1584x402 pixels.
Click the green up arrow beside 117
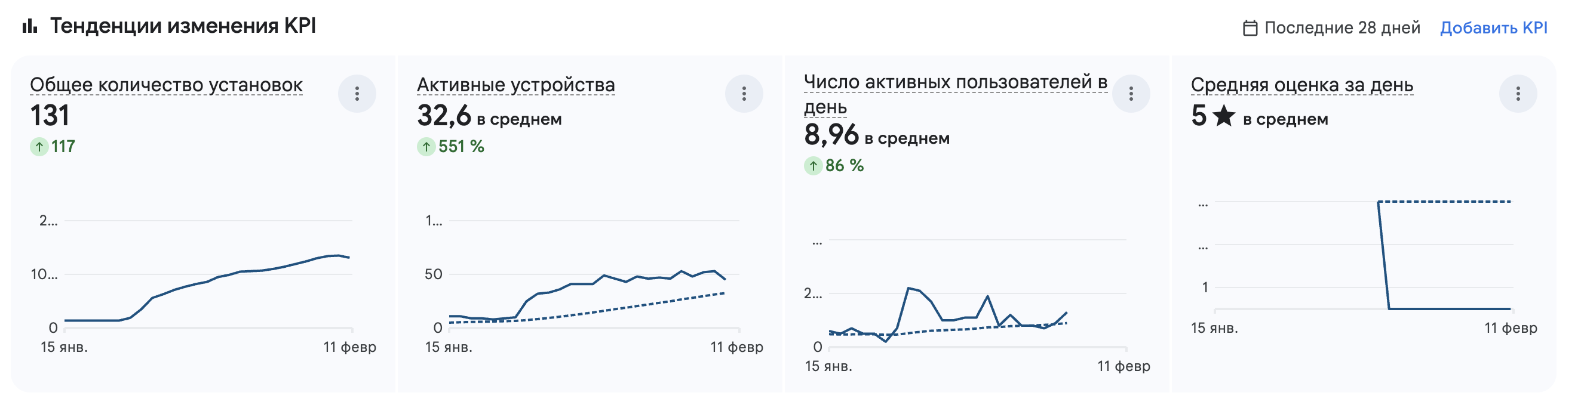(39, 147)
